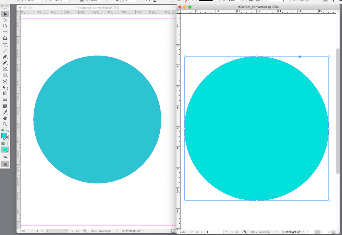
Task: Click solid blue square handle on circle frame
Action: tap(300, 57)
